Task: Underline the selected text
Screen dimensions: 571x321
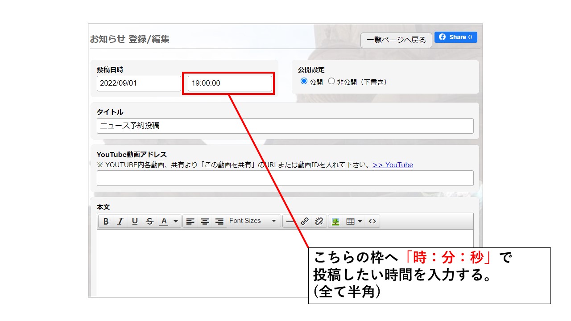Action: pyautogui.click(x=135, y=222)
